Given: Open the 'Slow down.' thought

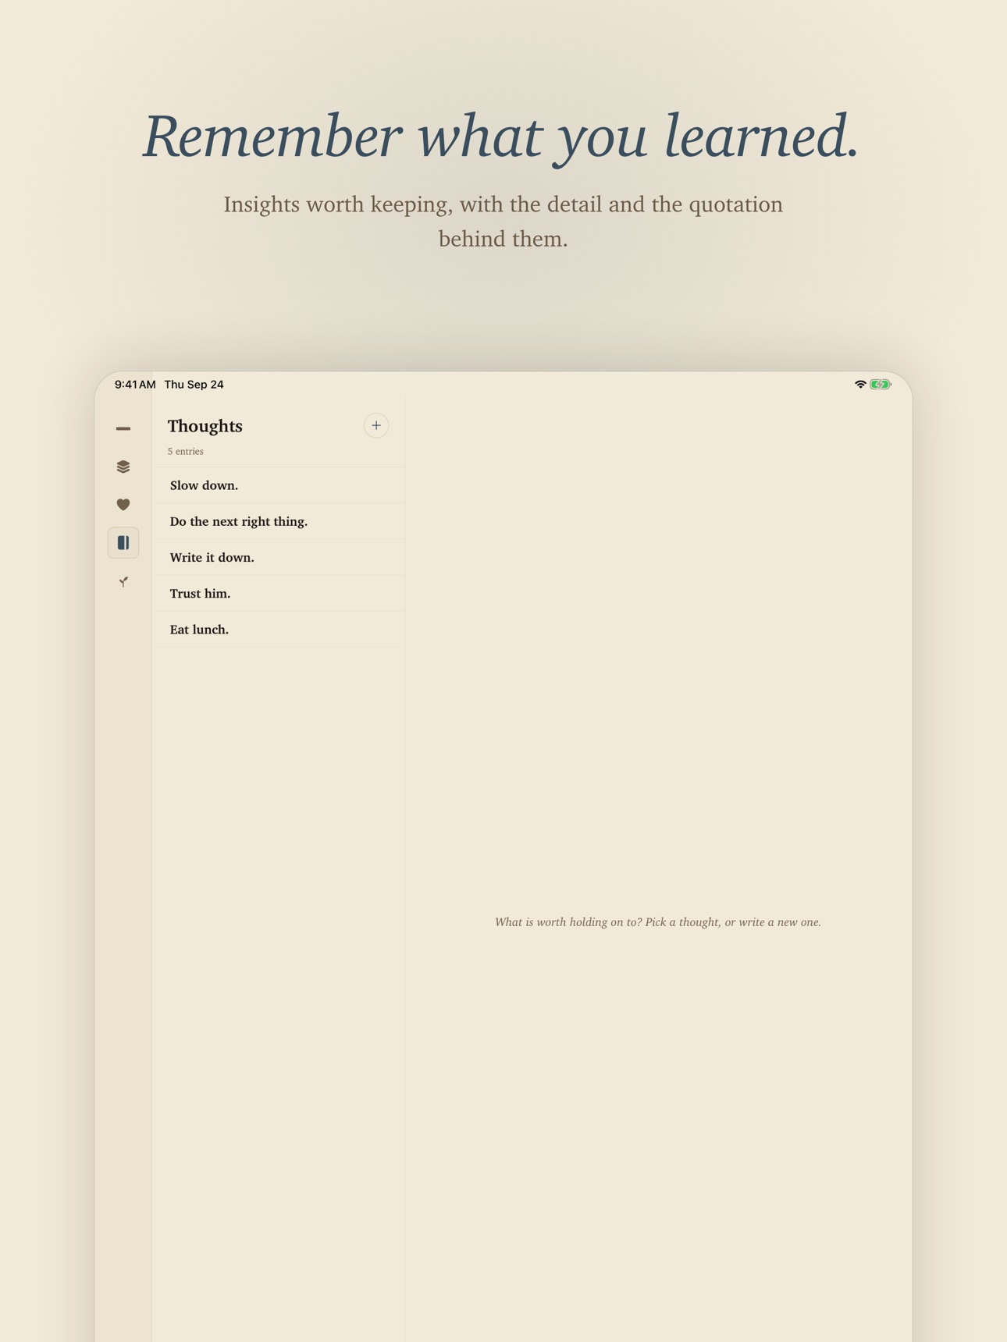Looking at the screenshot, I should [x=279, y=485].
